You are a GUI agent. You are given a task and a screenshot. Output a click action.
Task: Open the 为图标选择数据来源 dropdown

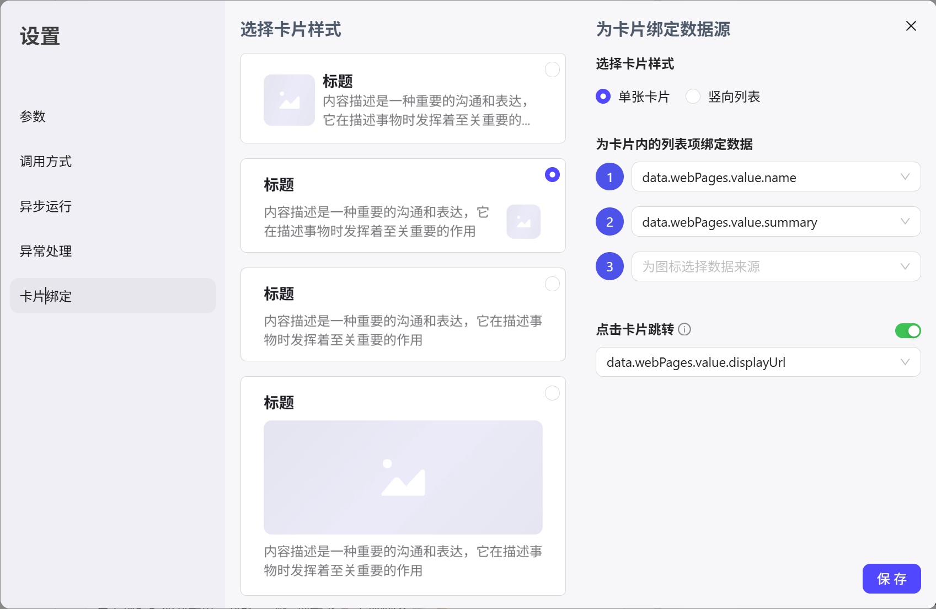(x=775, y=266)
